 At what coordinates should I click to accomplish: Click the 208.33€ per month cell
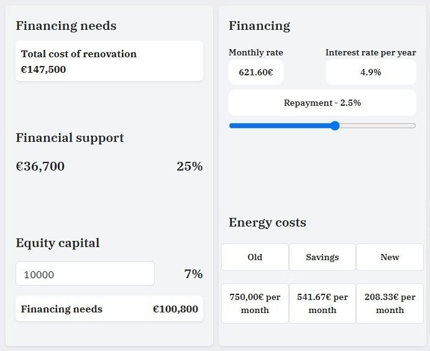point(390,304)
